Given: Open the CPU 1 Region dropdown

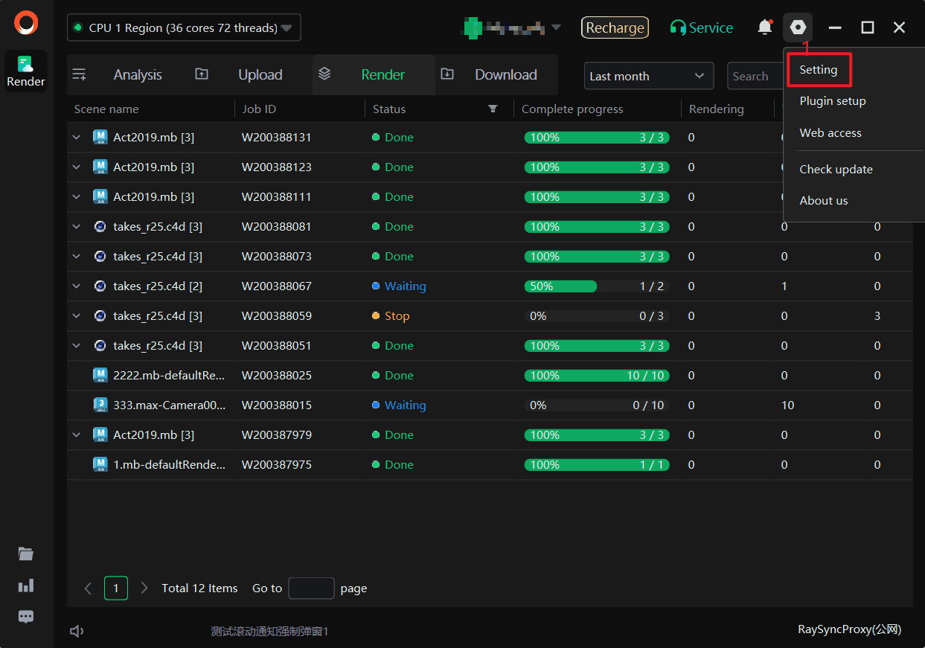Looking at the screenshot, I should click(x=184, y=28).
